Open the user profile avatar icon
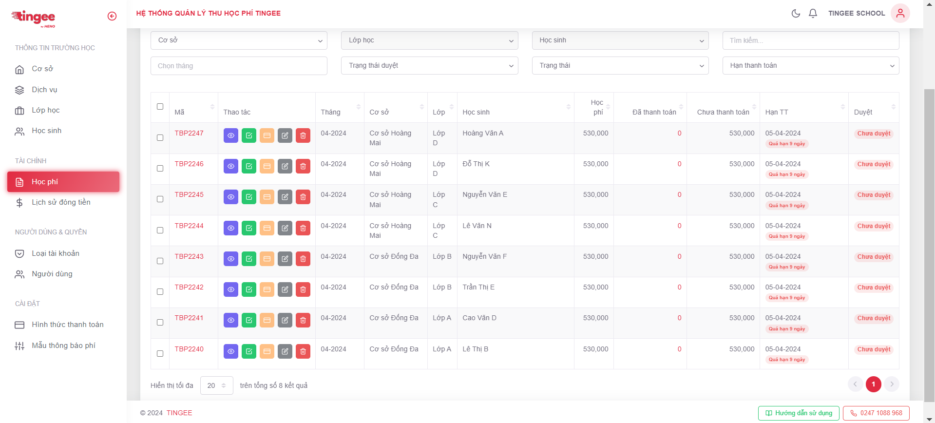935x423 pixels. (900, 13)
